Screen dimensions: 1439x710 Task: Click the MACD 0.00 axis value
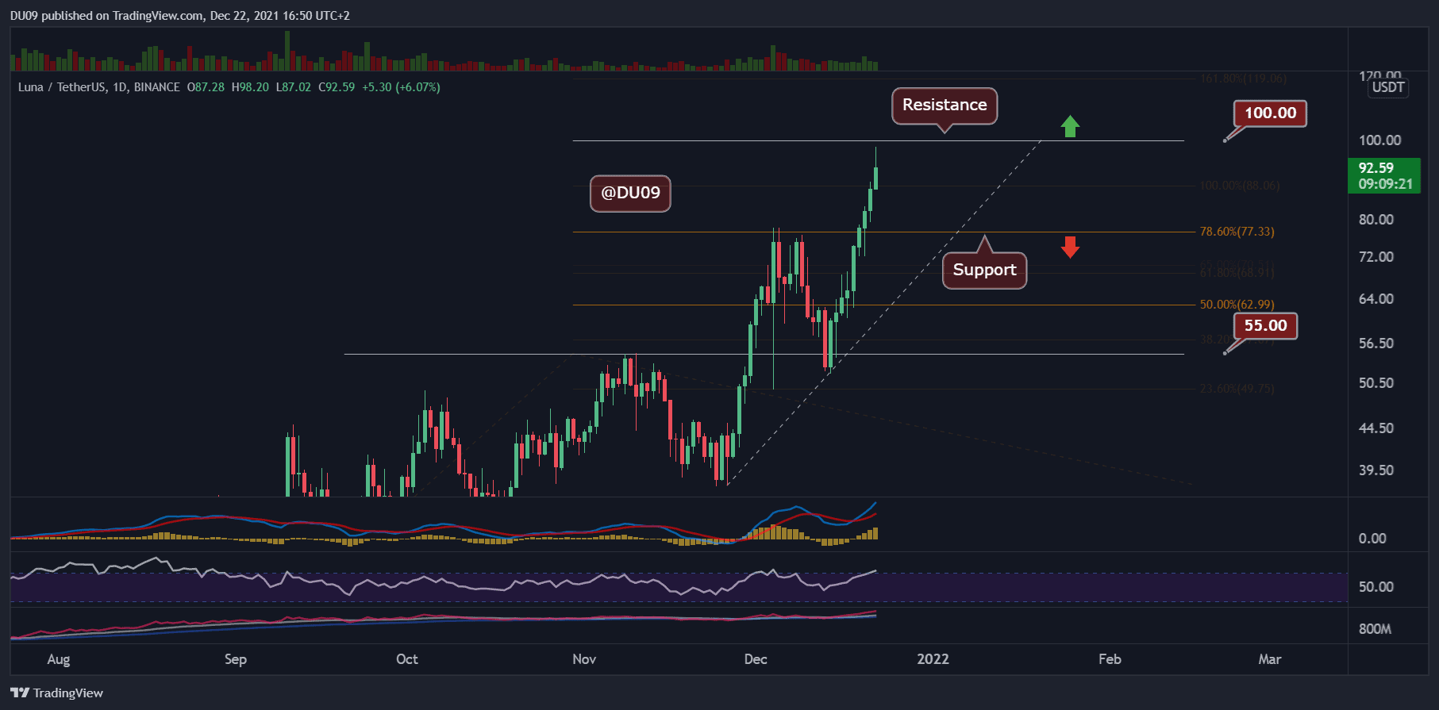[x=1372, y=539]
